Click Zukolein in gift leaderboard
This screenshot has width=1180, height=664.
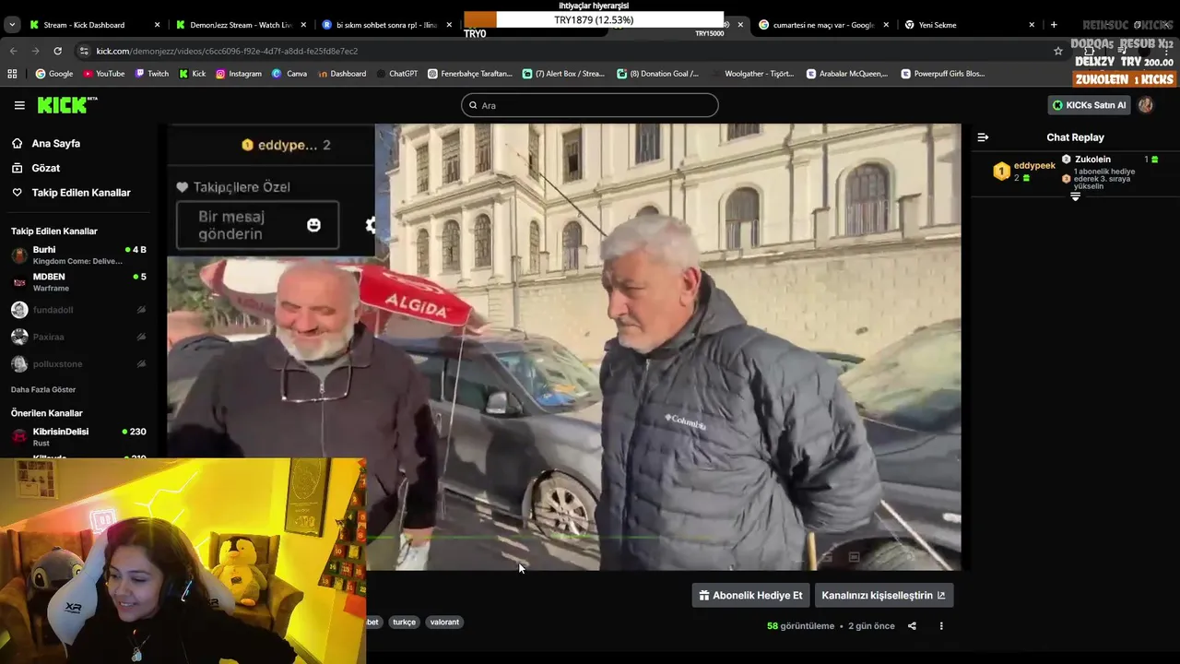point(1092,160)
